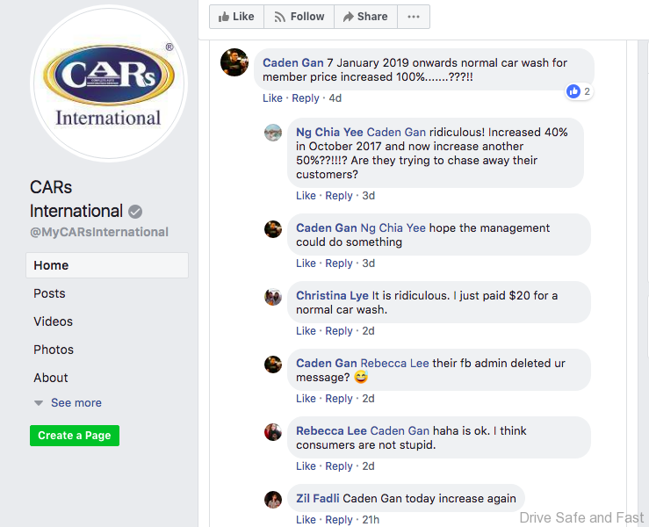The image size is (649, 527).
Task: Like Christina Lye's comment
Action: (306, 331)
